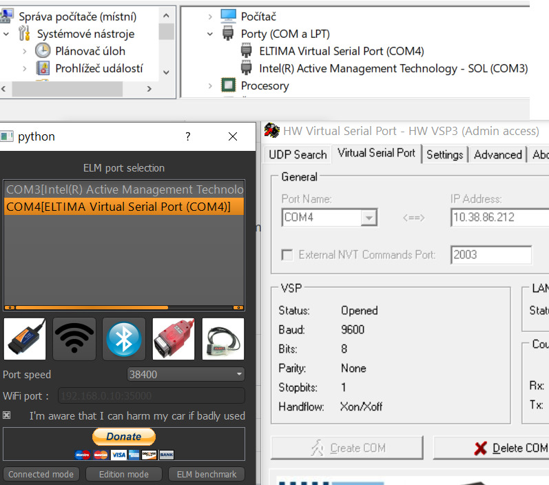Switch to the UDP Search tab
549x485 pixels.
[x=298, y=154]
